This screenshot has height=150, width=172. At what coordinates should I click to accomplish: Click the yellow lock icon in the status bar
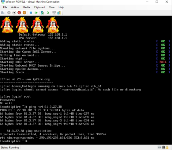(x=167, y=147)
